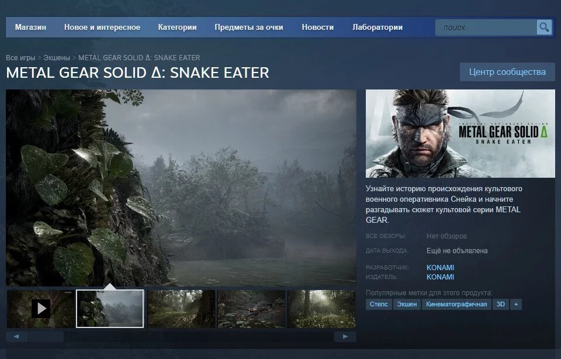
Task: Open the Лаборатории menu
Action: tap(378, 27)
